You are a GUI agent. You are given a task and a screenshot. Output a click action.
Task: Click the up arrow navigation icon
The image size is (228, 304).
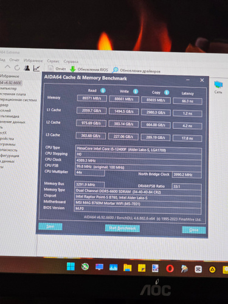point(7,67)
